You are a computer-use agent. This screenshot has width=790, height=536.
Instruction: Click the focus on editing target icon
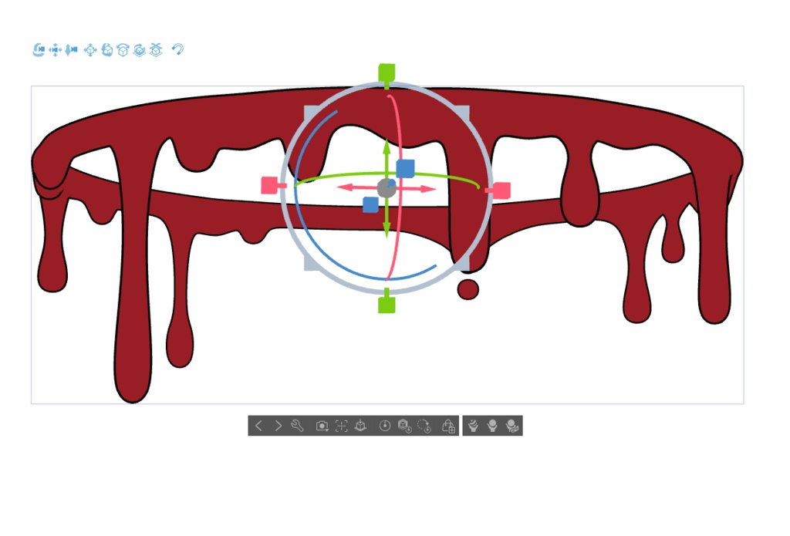coord(342,426)
